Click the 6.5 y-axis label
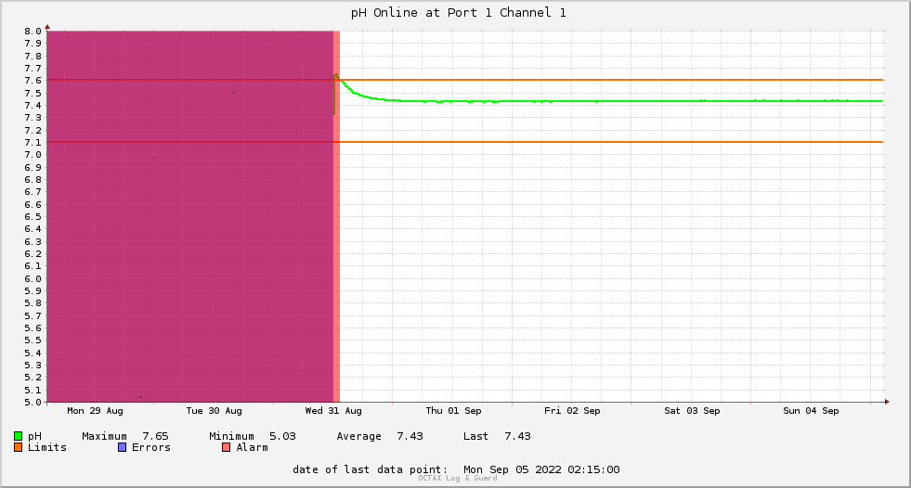Screen dimensions: 911x488 [33, 217]
